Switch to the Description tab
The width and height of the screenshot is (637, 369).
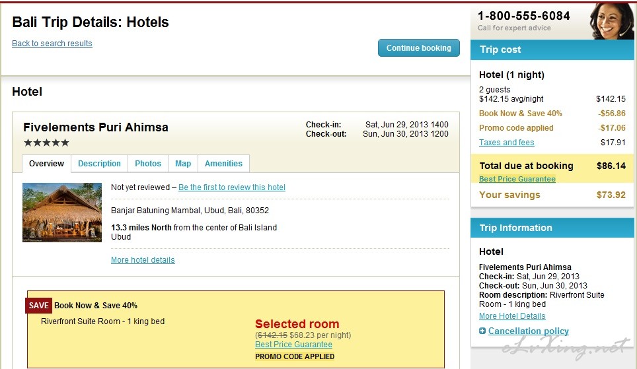coord(99,164)
